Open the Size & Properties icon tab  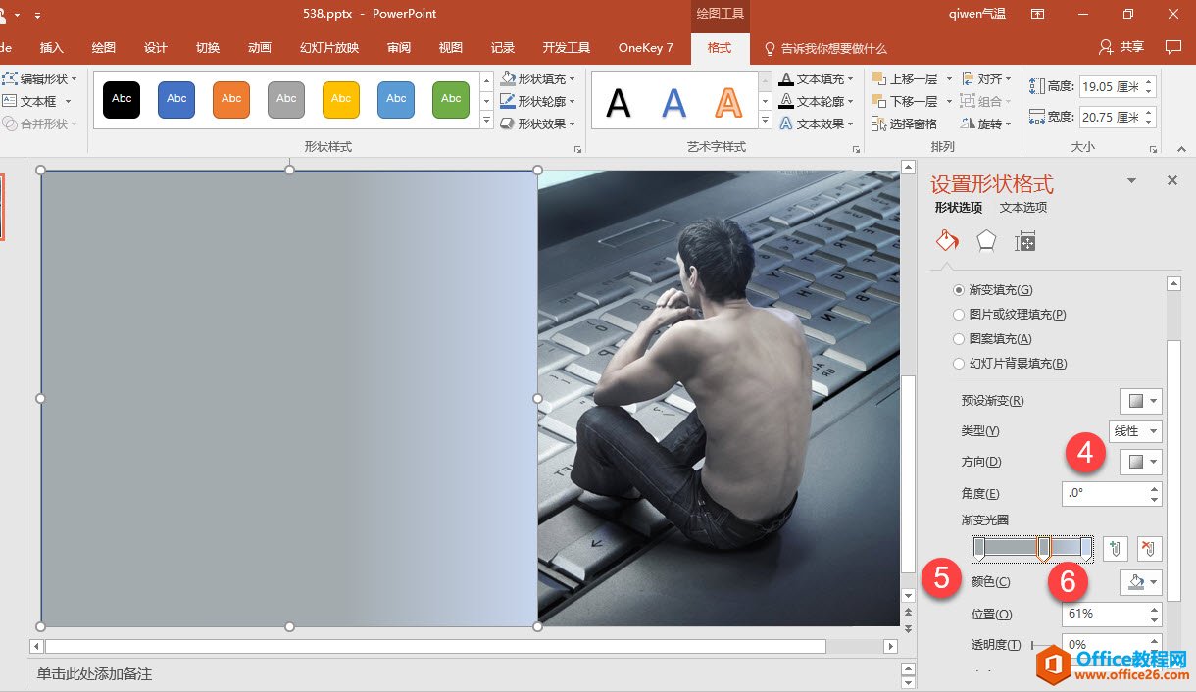point(1025,241)
